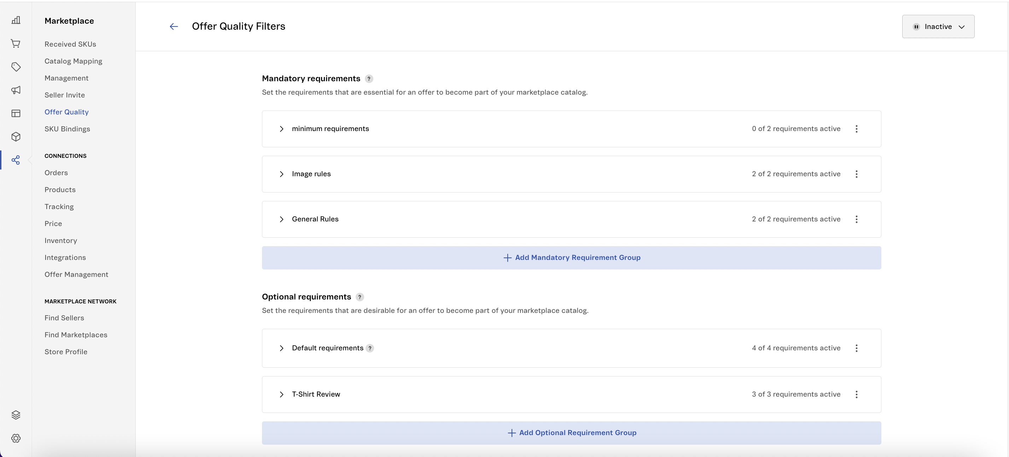Expand the Default requirements group
Viewport: 1009px width, 457px height.
pos(281,348)
